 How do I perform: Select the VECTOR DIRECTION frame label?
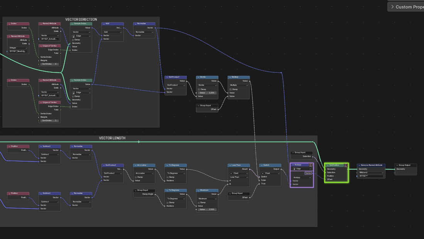click(x=81, y=19)
